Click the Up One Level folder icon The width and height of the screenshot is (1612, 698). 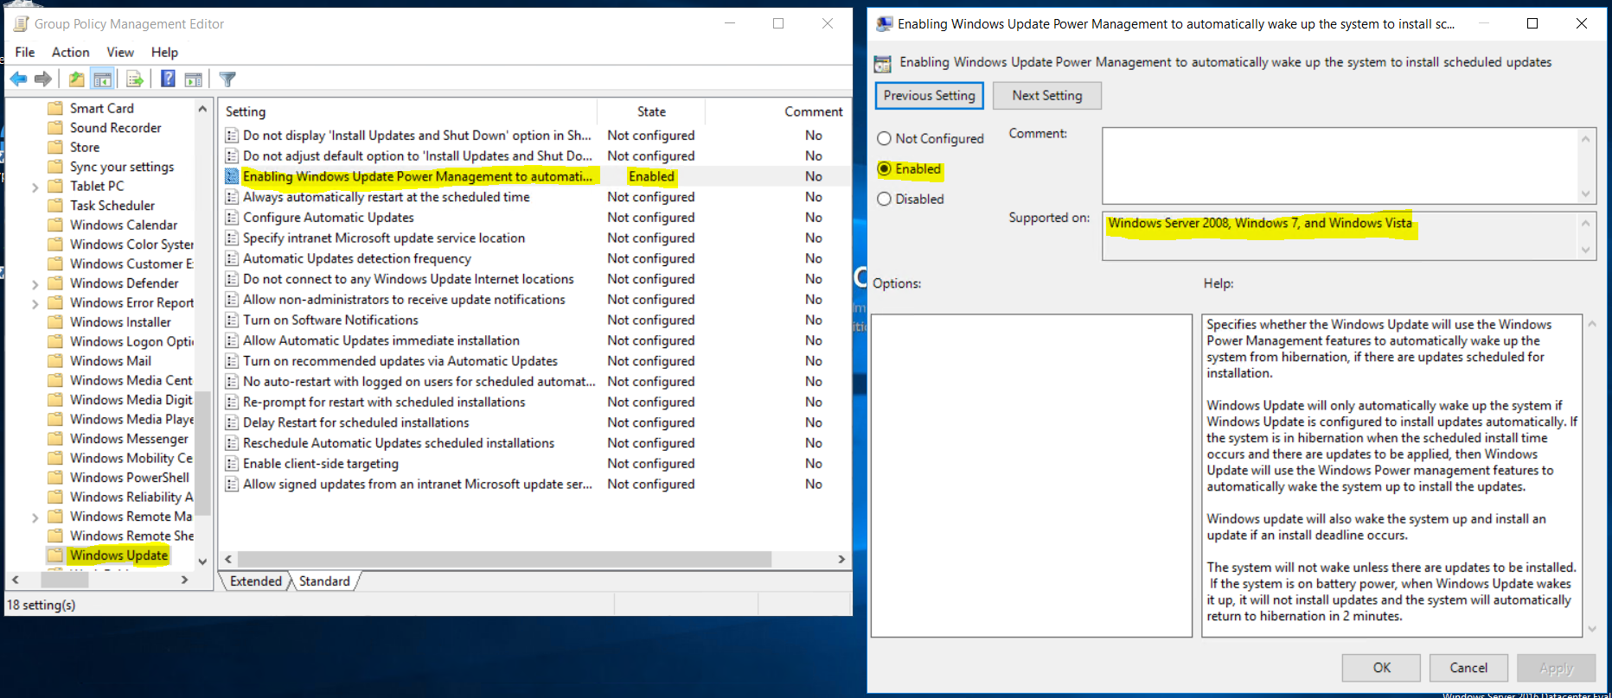[76, 79]
